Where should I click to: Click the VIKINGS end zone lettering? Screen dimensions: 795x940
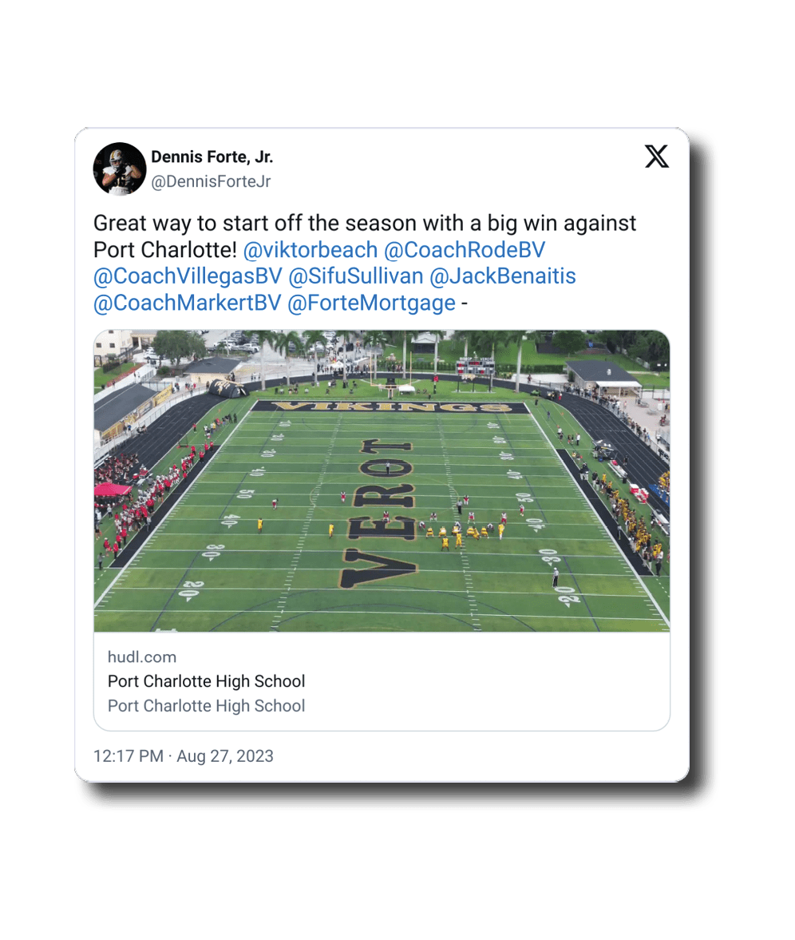(x=390, y=407)
